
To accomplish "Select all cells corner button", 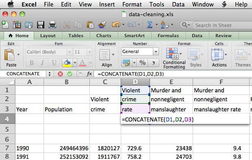I will pyautogui.click(x=8, y=82).
